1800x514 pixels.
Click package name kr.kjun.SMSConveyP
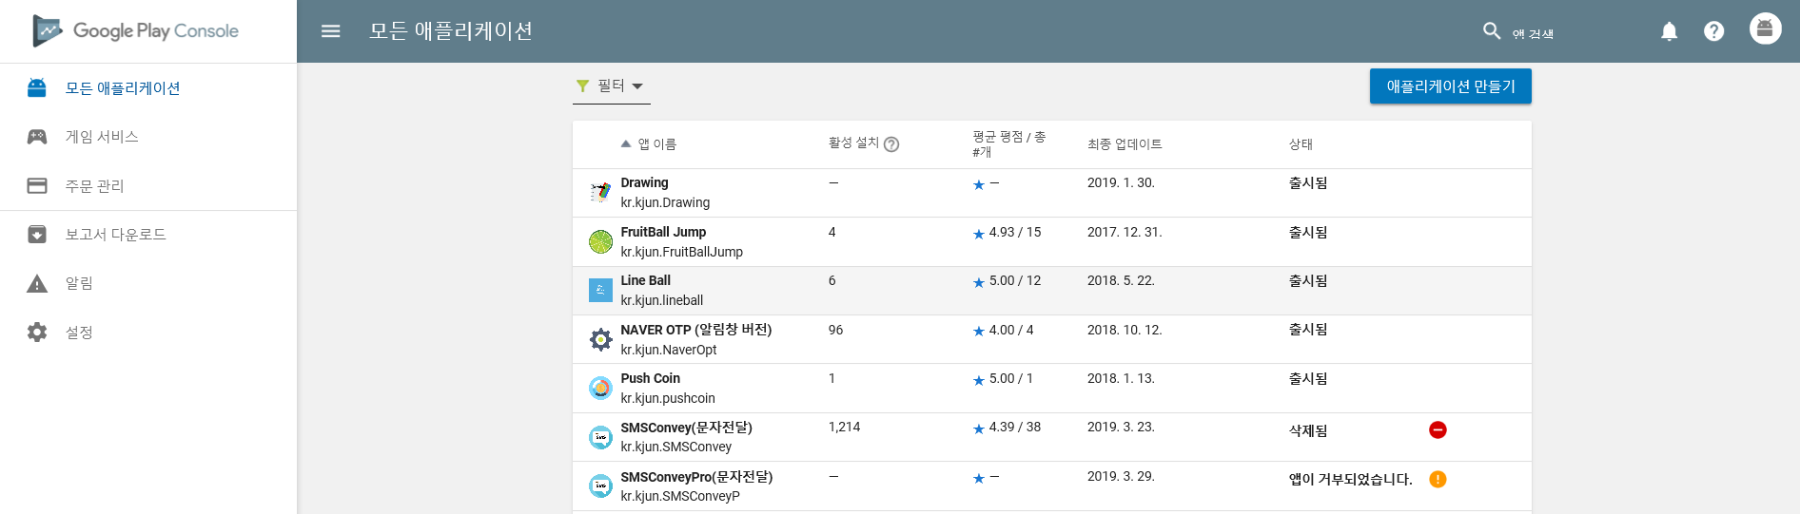[x=679, y=496]
